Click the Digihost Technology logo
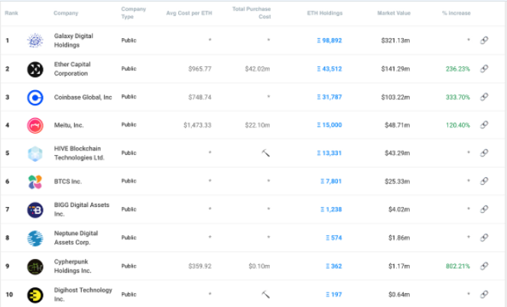Image resolution: width=507 pixels, height=307 pixels. 35,295
